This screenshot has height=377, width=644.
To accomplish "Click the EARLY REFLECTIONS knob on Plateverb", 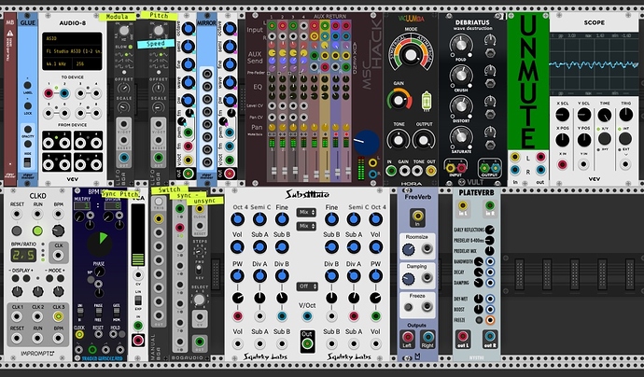I will tap(490, 230).
